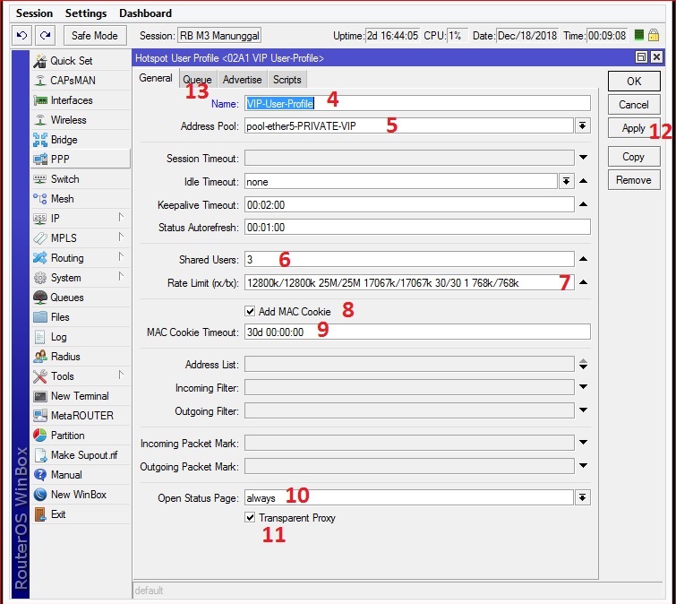Expand the Incoming Filter field

[x=583, y=387]
